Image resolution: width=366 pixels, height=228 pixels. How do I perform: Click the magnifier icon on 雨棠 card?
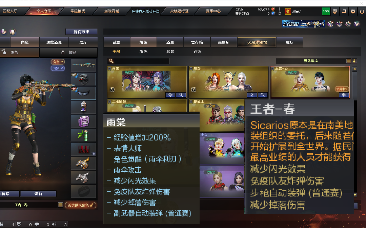pyautogui.click(x=181, y=95)
